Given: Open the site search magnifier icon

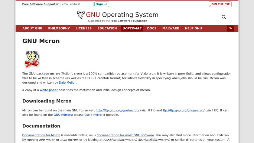Looking at the screenshot, I should coord(224,17).
